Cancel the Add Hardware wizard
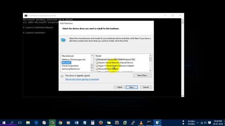 [x=146, y=87]
